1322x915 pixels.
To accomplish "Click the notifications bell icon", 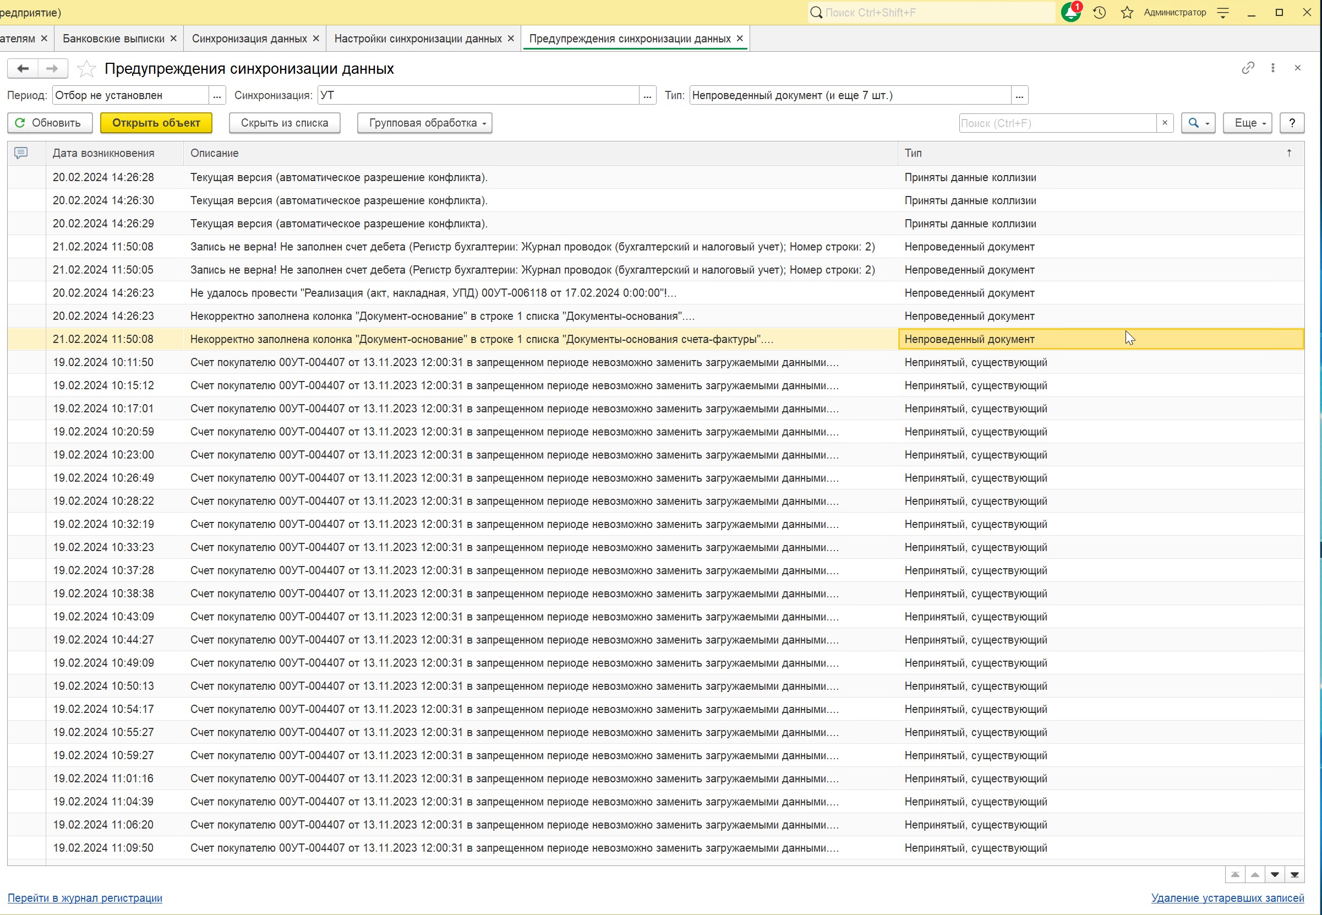I will click(x=1070, y=13).
